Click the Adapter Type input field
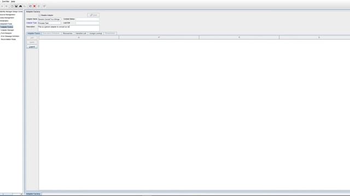The image size is (350, 196). click(49, 23)
